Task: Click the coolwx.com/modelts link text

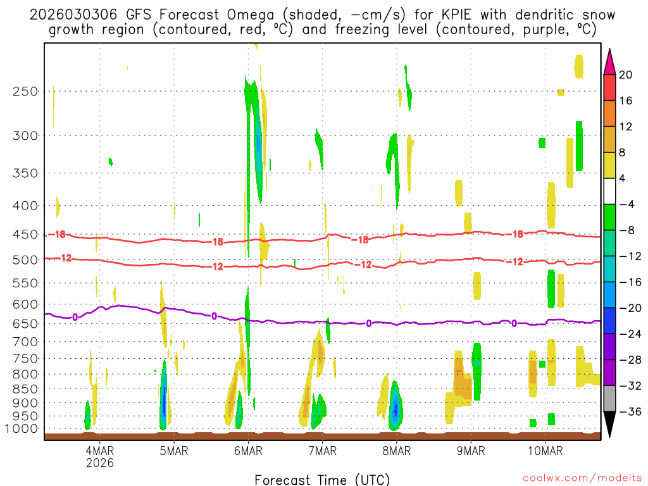Action: pyautogui.click(x=582, y=478)
